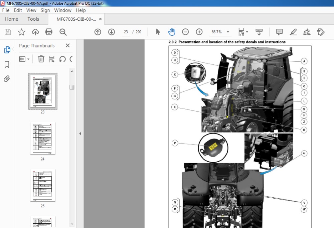Print the document via the printer icon
Viewport: 334px width, 228px height.
(49, 32)
